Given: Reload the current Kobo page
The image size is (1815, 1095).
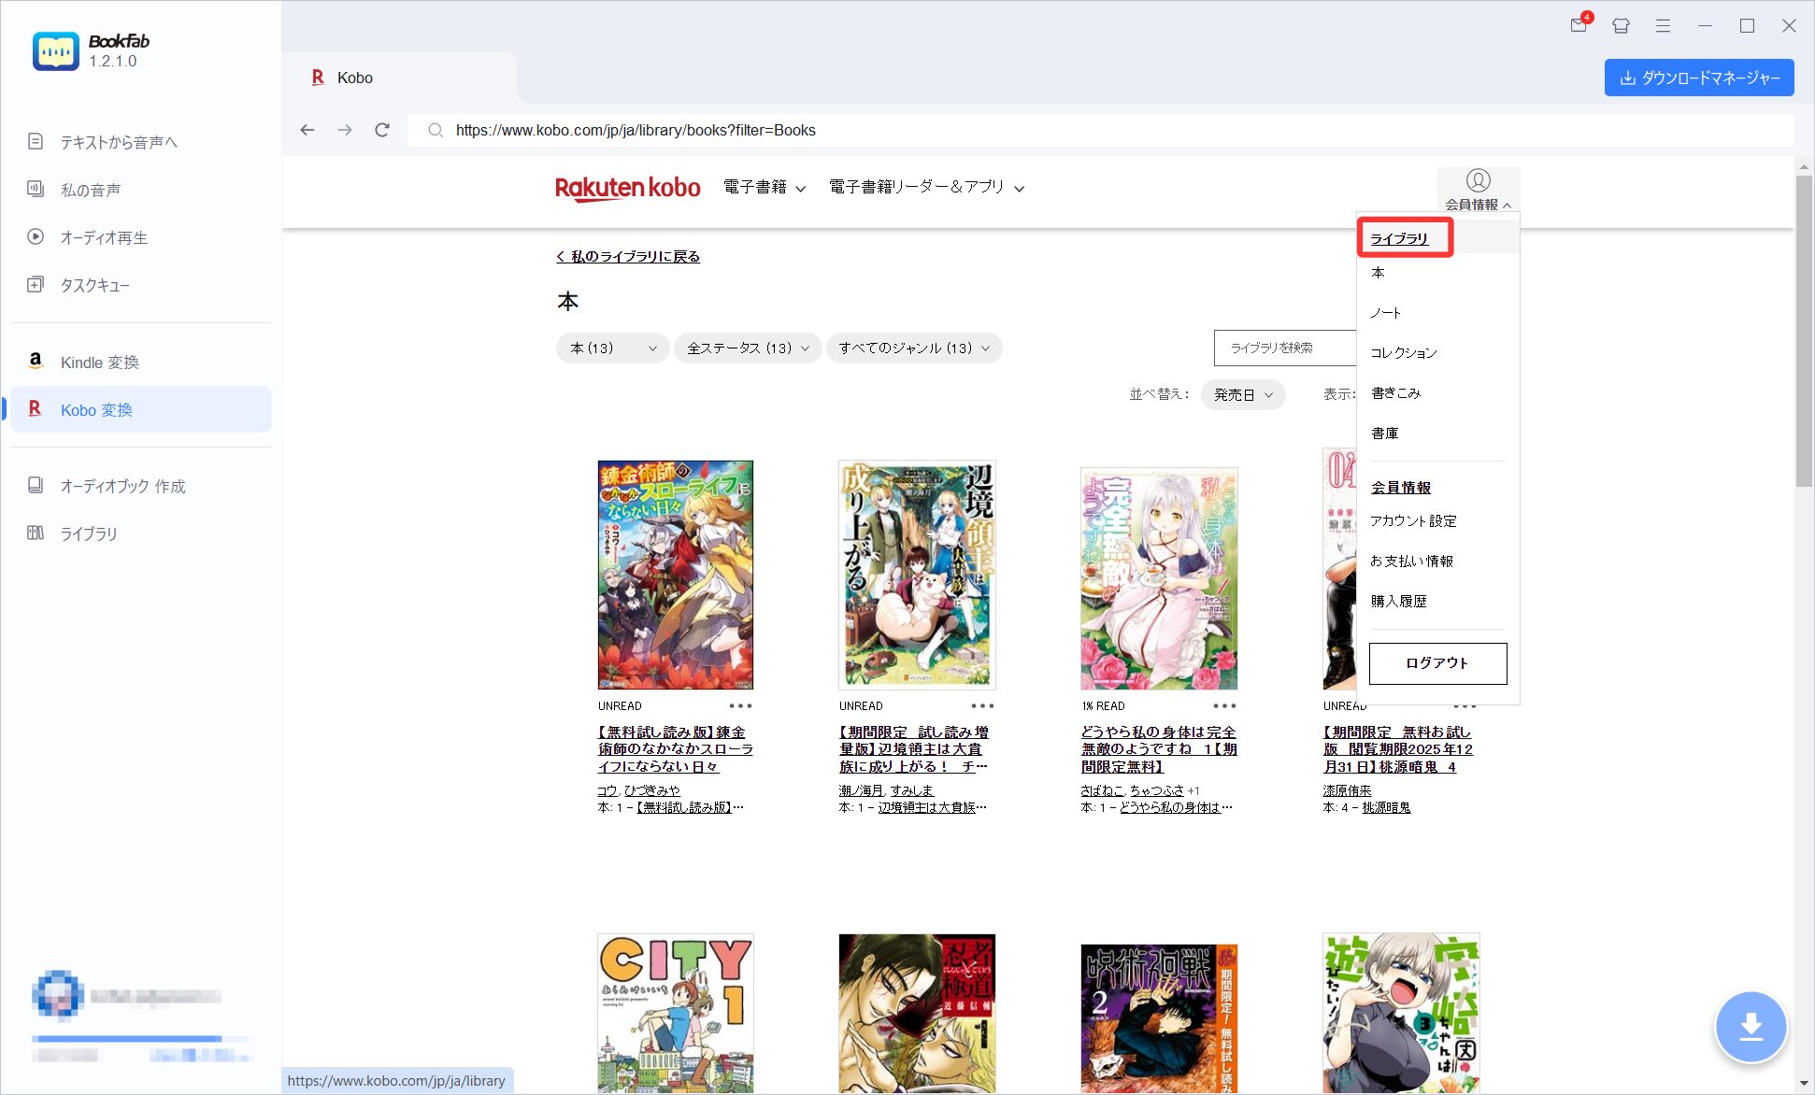Looking at the screenshot, I should pos(382,130).
